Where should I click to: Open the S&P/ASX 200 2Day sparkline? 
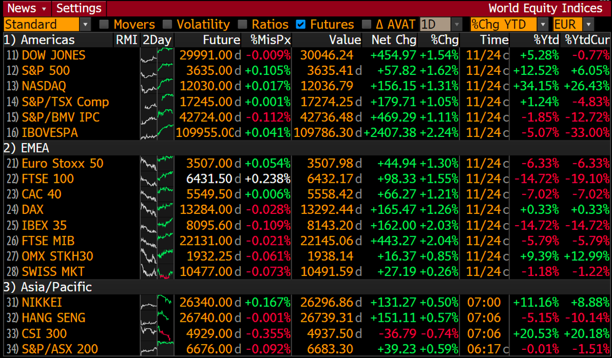click(157, 349)
